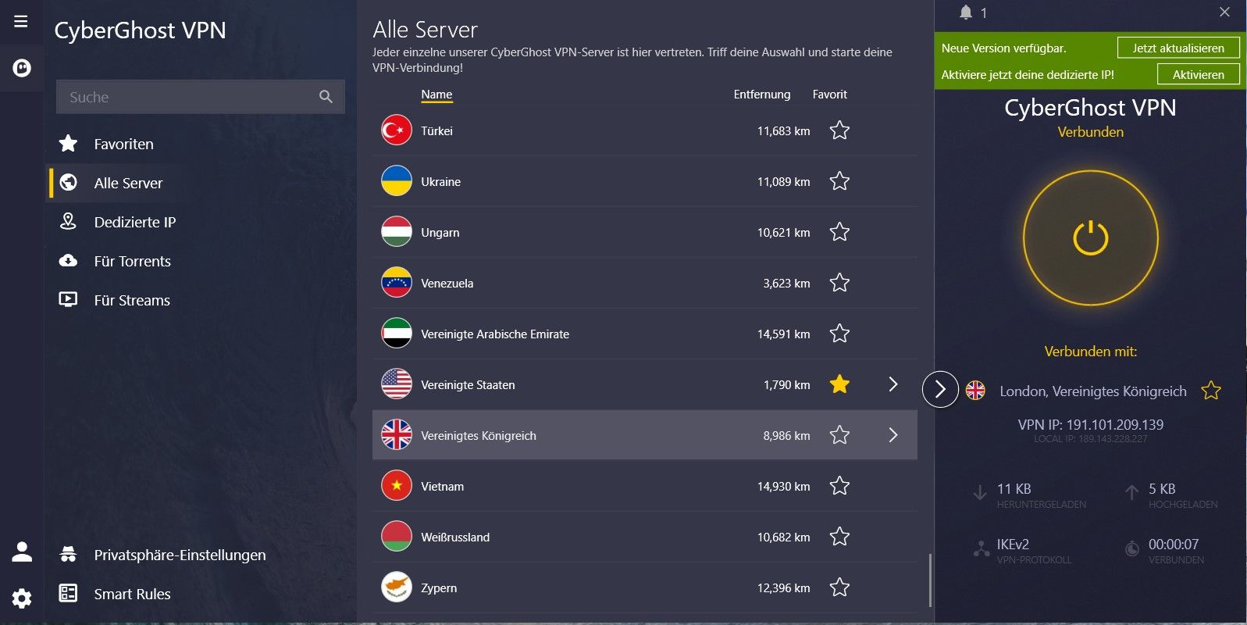Expand Vereinigte Staaten server locations

(x=893, y=384)
